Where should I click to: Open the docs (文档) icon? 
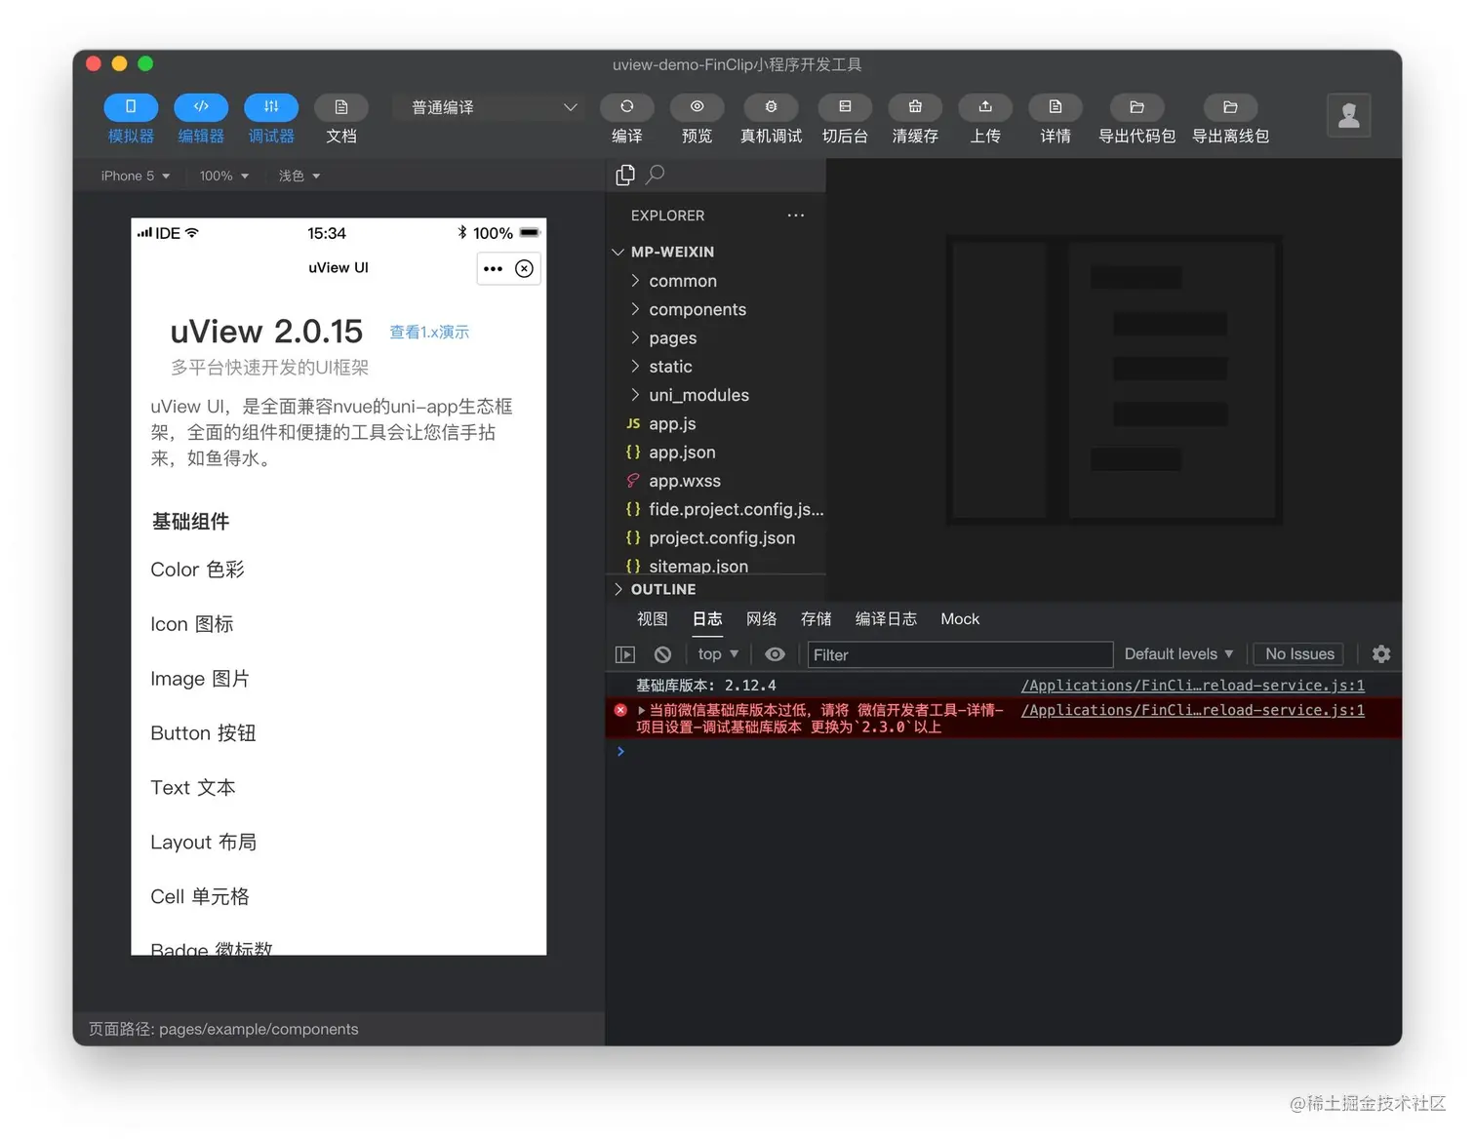click(x=341, y=107)
